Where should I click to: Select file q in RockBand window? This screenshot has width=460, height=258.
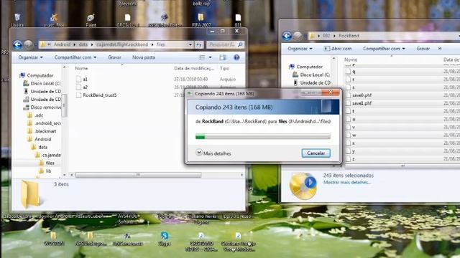tap(354, 72)
